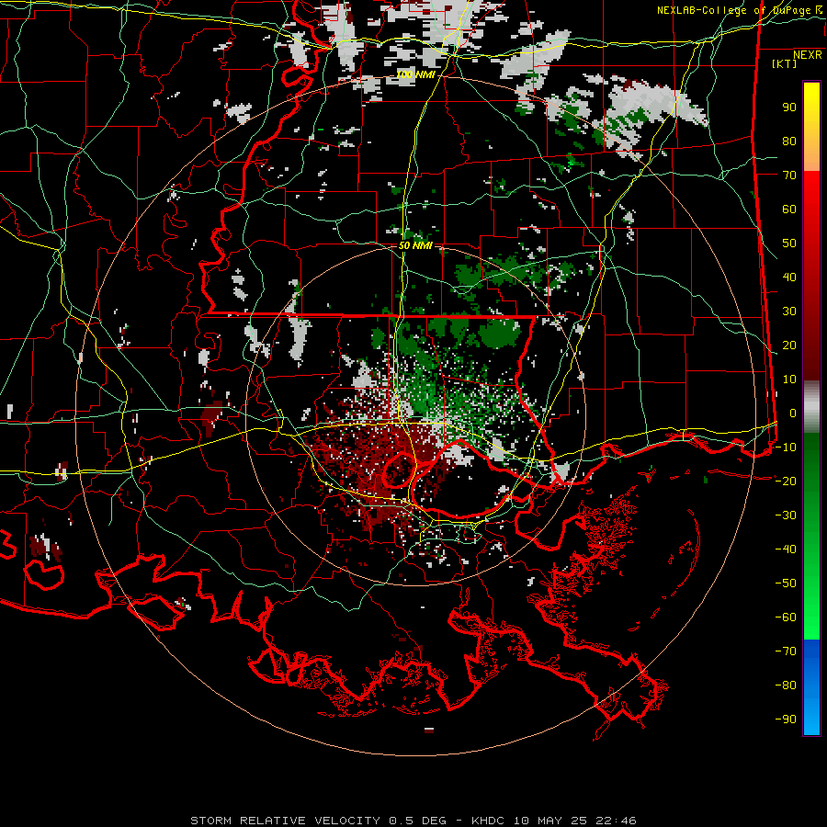Click the 10 MAY 25 date text
The image size is (827, 827).
tap(550, 821)
